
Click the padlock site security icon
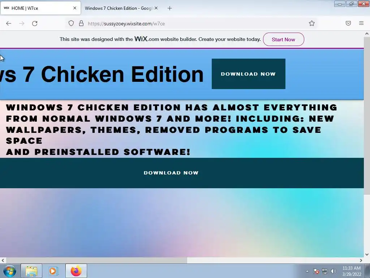81,23
